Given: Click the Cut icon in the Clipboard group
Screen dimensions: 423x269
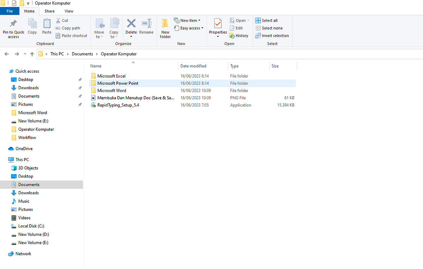Looking at the screenshot, I should click(59, 20).
